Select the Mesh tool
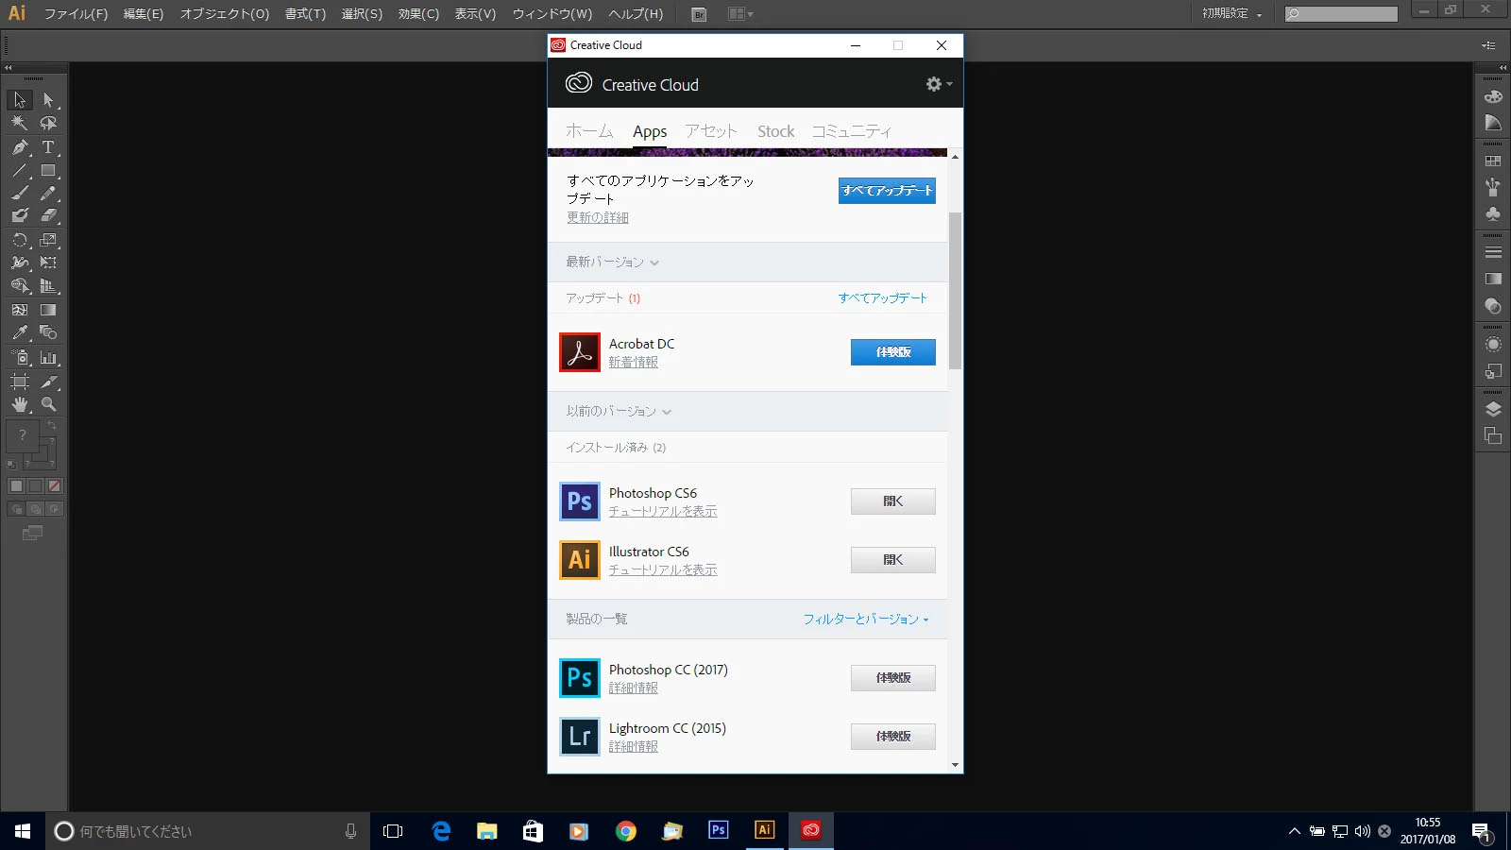This screenshot has width=1511, height=850. coord(20,310)
